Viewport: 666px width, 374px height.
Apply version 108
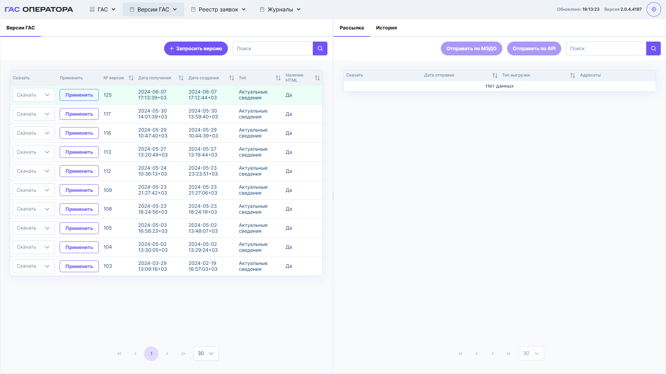[x=79, y=209]
